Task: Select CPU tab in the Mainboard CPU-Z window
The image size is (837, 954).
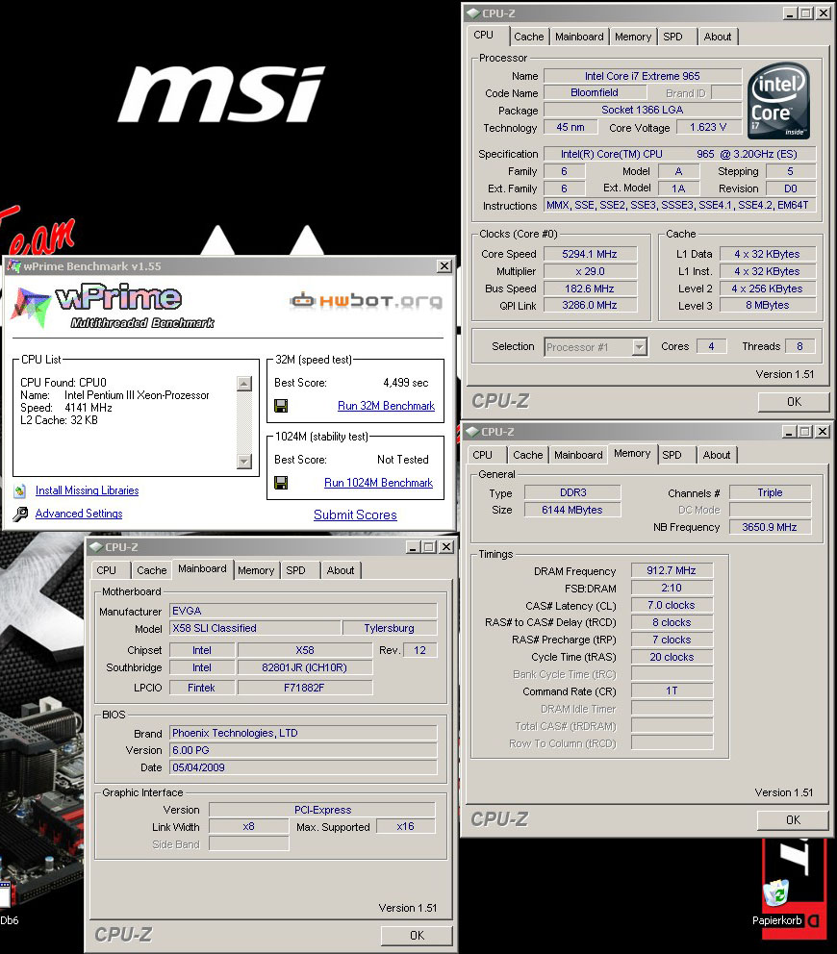Action: tap(106, 570)
